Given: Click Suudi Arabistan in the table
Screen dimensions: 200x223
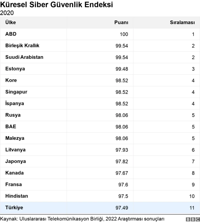Looking at the screenshot, I should pos(24,57).
